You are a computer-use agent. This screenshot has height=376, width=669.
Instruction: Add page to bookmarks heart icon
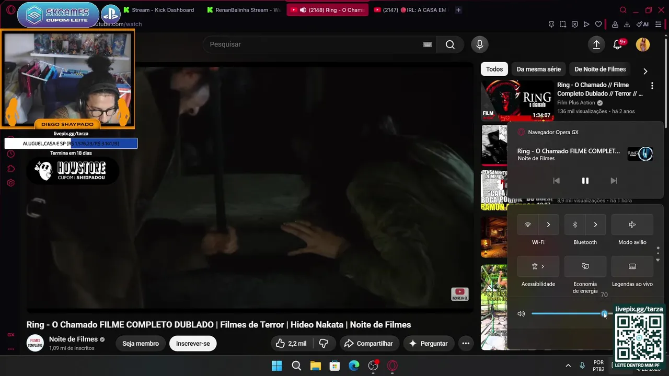point(598,24)
